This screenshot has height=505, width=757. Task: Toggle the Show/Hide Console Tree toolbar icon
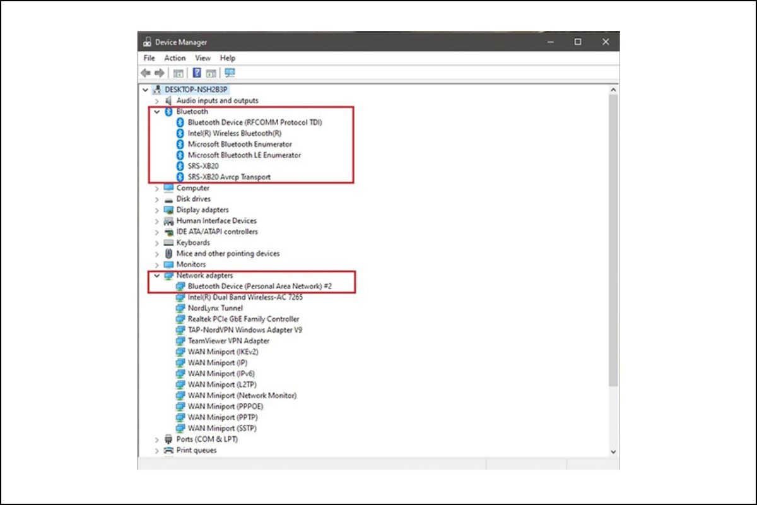point(179,73)
